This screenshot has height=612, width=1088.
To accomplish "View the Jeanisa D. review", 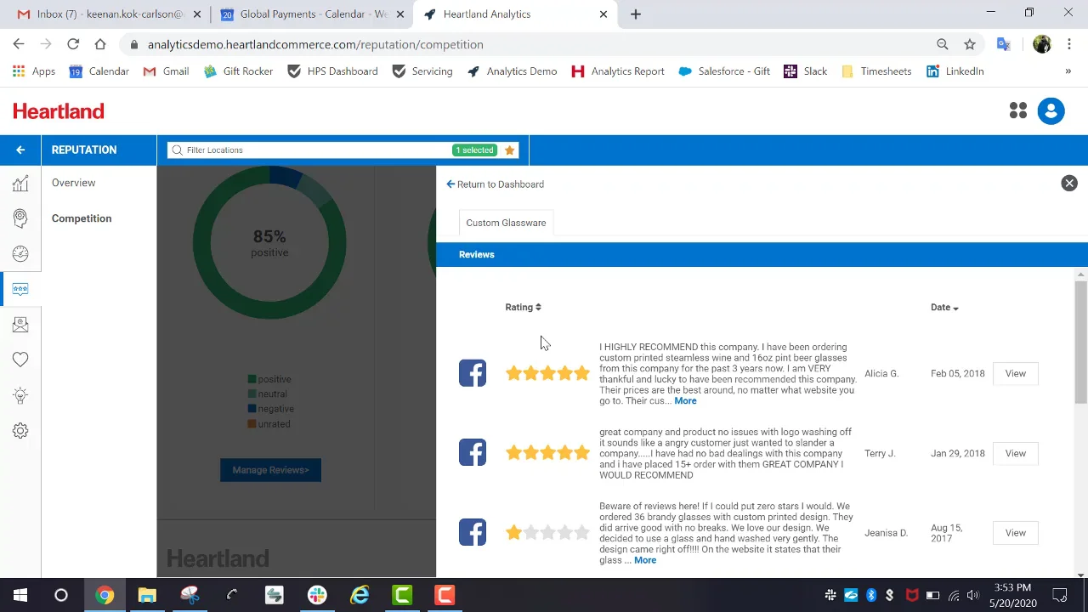I will 1015,533.
